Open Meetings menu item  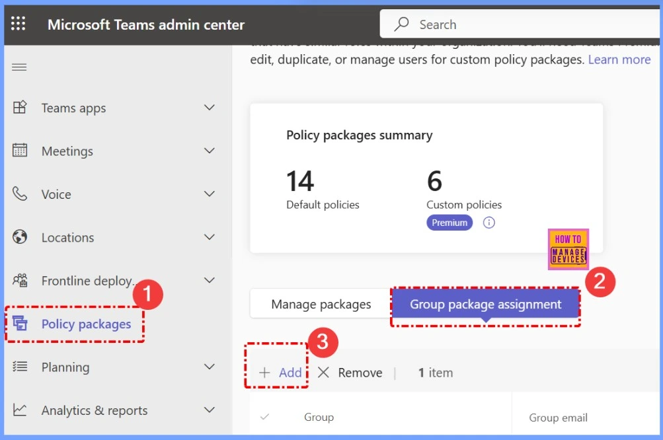tap(67, 151)
